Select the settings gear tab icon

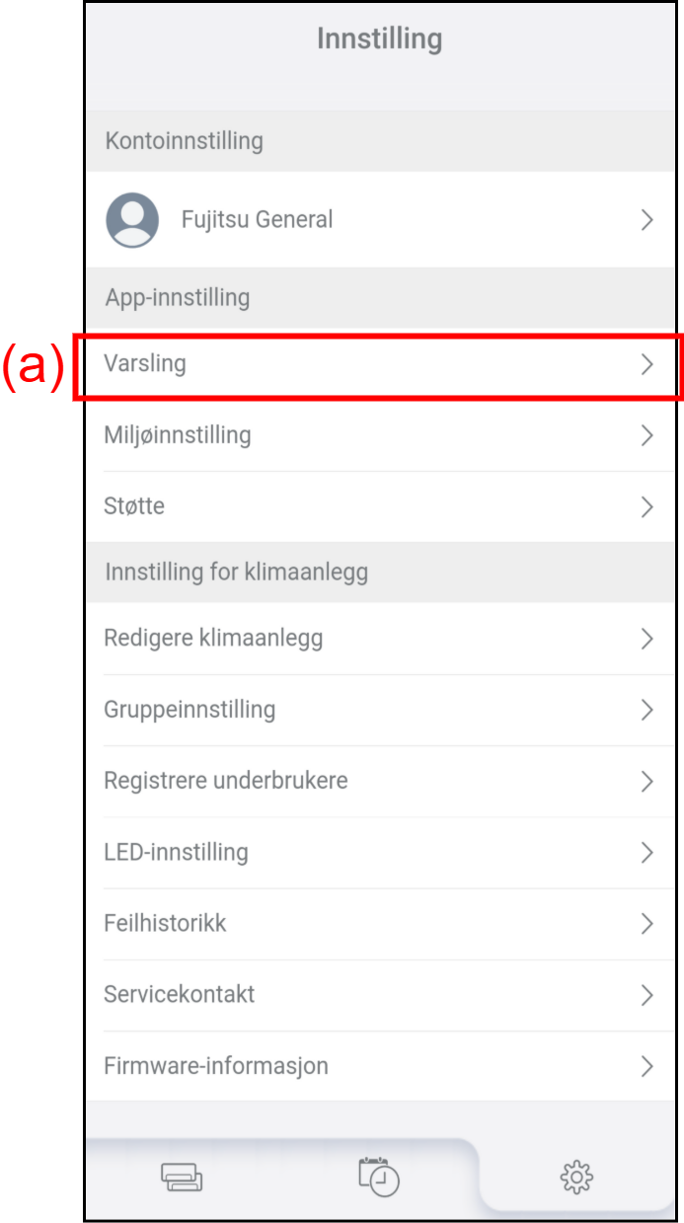tap(576, 1177)
